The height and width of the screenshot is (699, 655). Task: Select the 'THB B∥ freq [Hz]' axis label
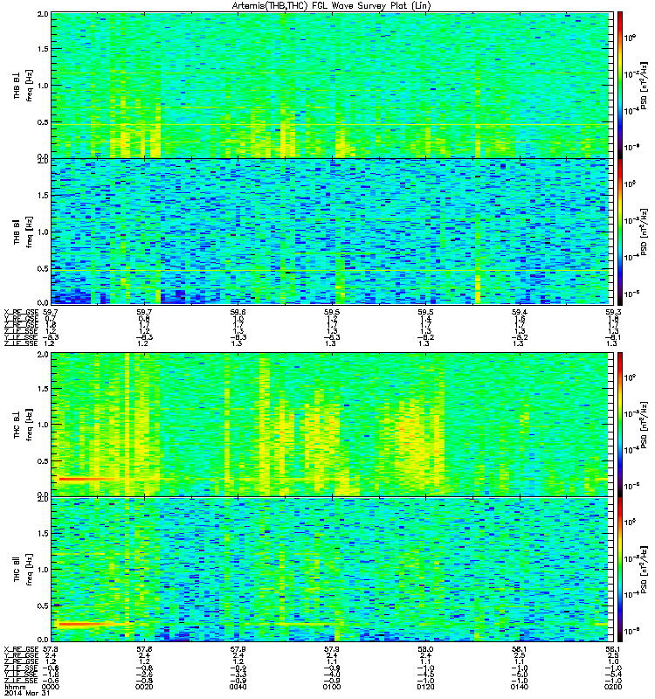pyautogui.click(x=24, y=232)
